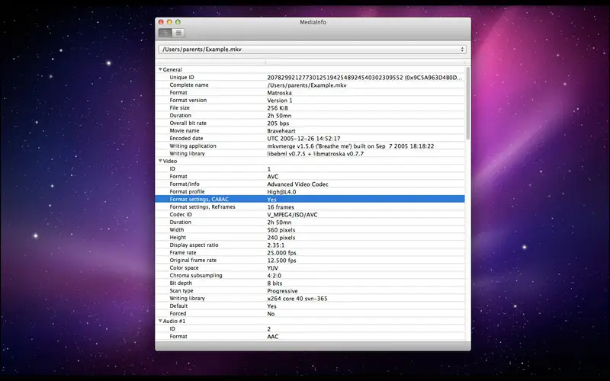Select the Format/Info row

[x=310, y=184]
